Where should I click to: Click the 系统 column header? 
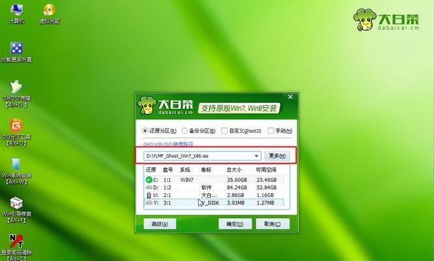coord(185,170)
